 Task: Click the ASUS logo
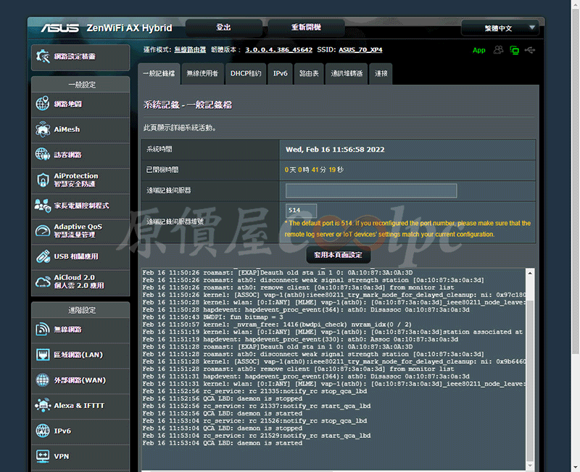[59, 28]
